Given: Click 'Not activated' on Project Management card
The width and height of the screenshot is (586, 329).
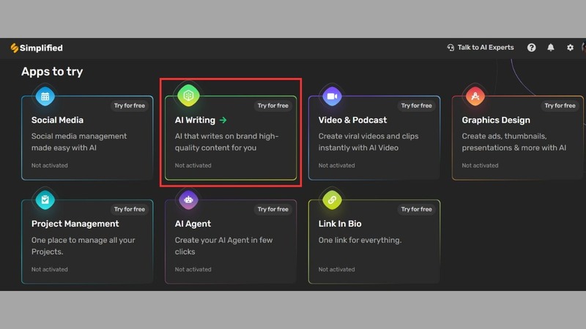Looking at the screenshot, I should click(x=50, y=269).
